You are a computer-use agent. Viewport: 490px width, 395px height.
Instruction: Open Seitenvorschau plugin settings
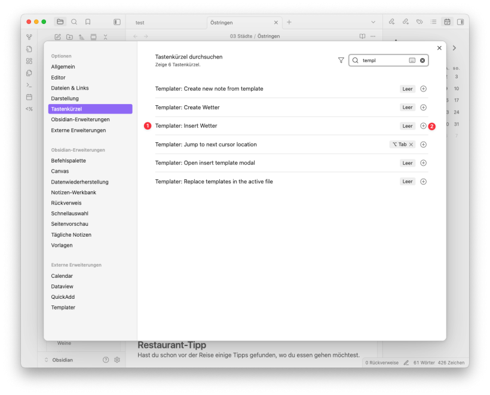(x=90, y=224)
